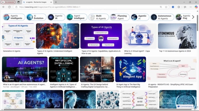This screenshot has width=199, height=111.
Task: Go back to the previous page
Action: coord(3,7)
